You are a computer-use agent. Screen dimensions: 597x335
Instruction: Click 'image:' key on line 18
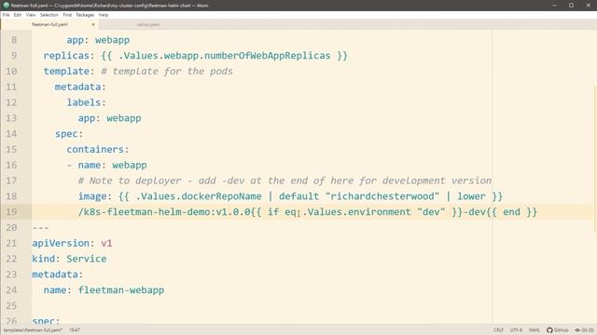pyautogui.click(x=95, y=196)
